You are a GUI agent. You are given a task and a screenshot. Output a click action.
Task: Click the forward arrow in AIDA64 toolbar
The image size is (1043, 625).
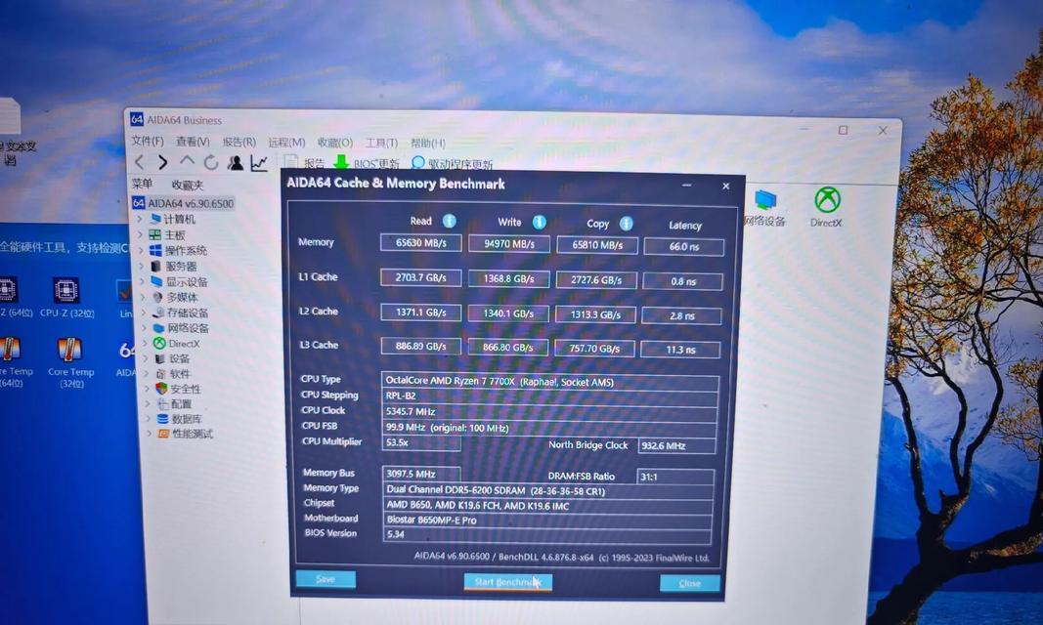point(163,162)
